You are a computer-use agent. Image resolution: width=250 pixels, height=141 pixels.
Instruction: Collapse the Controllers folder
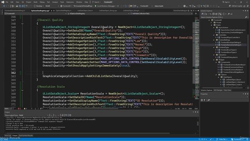point(214,35)
